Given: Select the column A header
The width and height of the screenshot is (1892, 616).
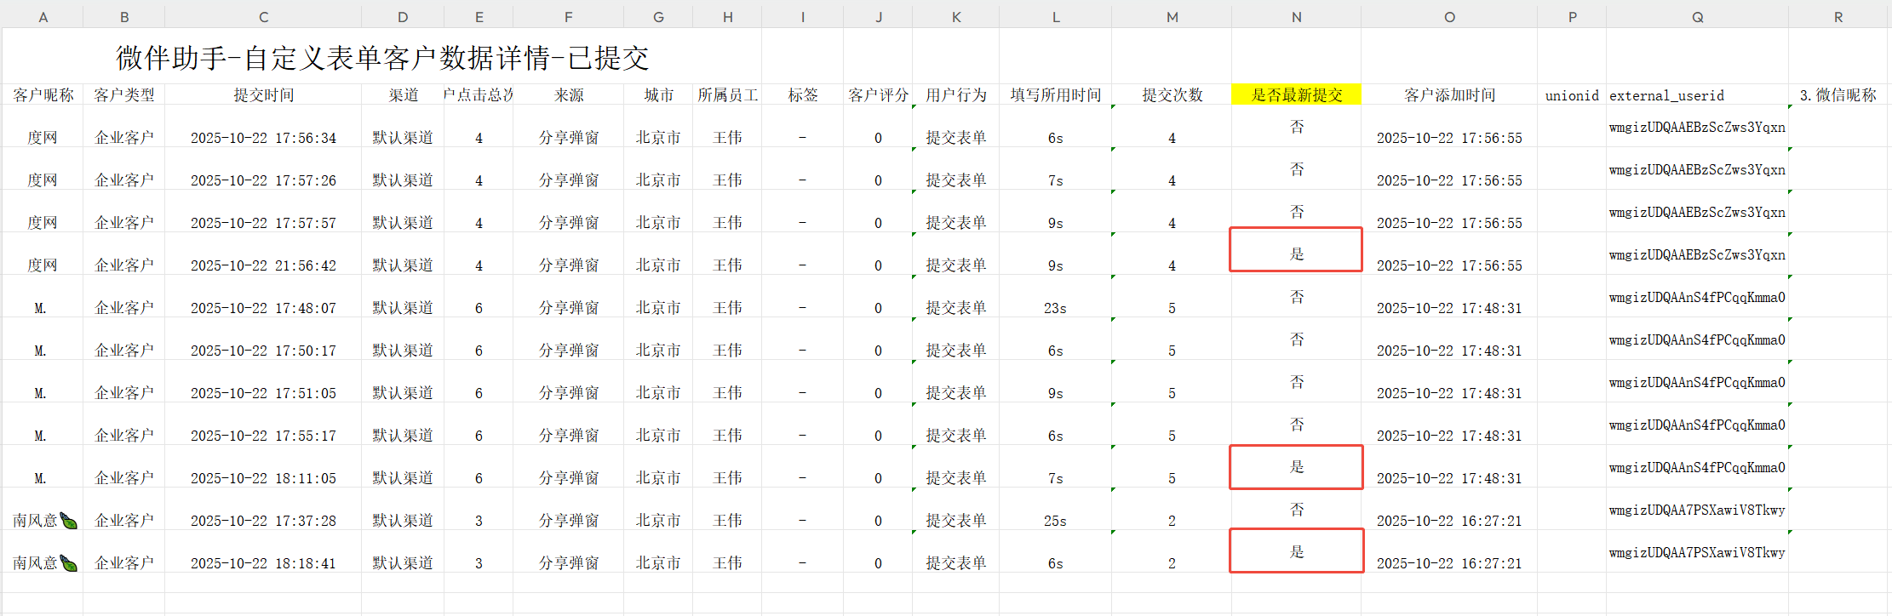Looking at the screenshot, I should click(43, 17).
